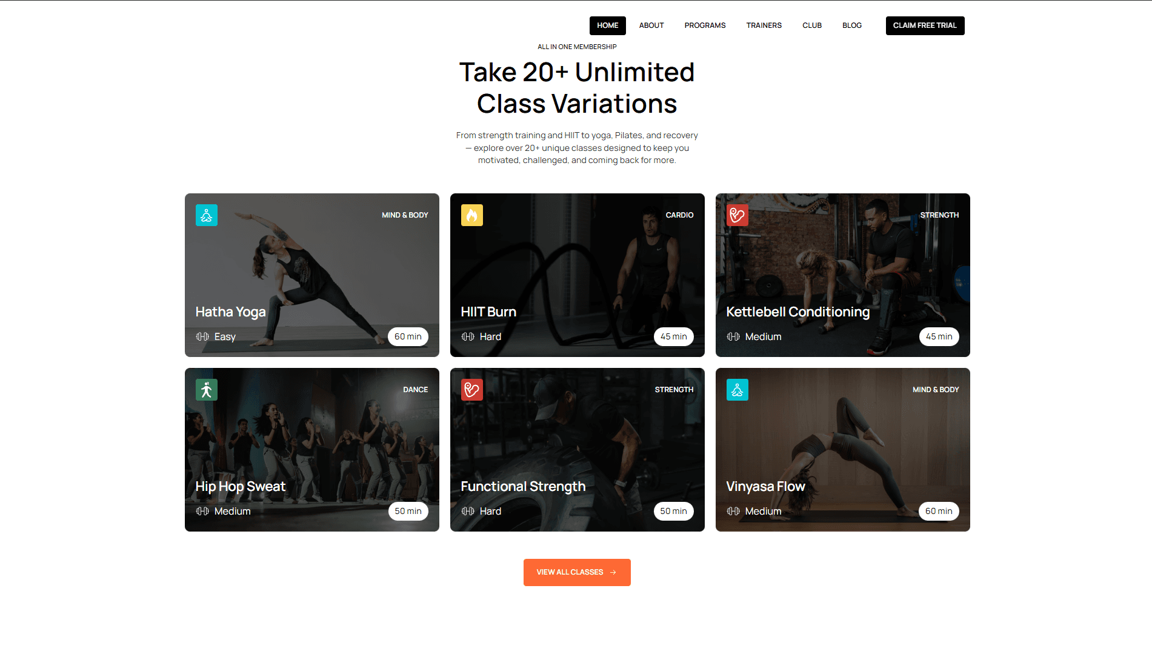1152x654 pixels.
Task: Open the About menu item
Action: [651, 25]
